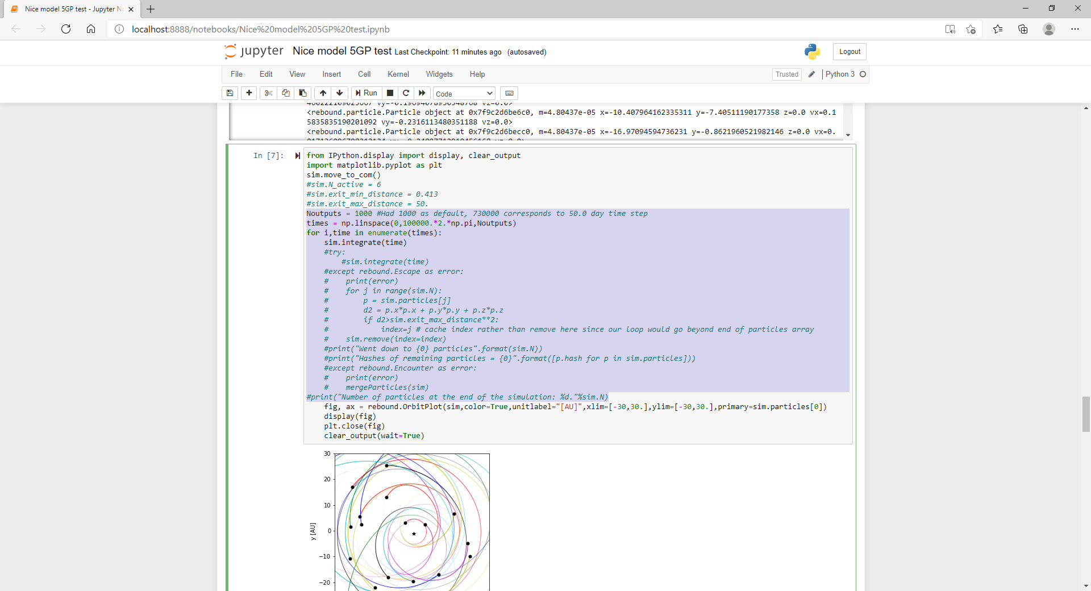Run the selected cell
1091x591 pixels.
(367, 93)
